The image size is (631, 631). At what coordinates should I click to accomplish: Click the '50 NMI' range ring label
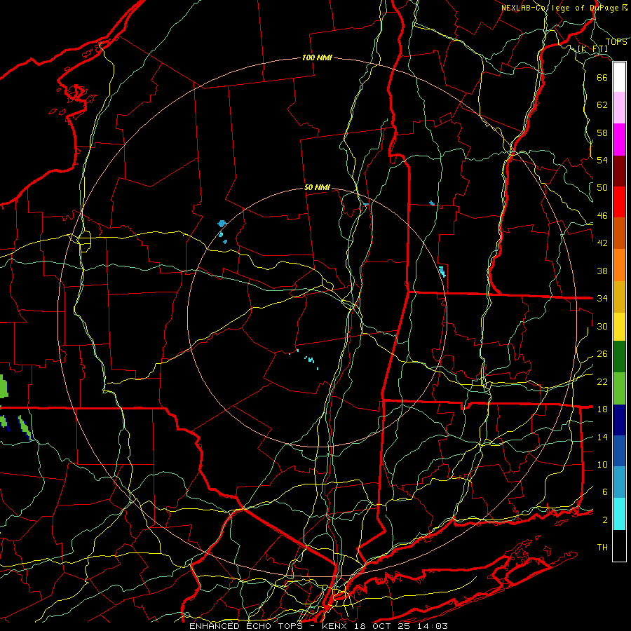click(x=317, y=187)
